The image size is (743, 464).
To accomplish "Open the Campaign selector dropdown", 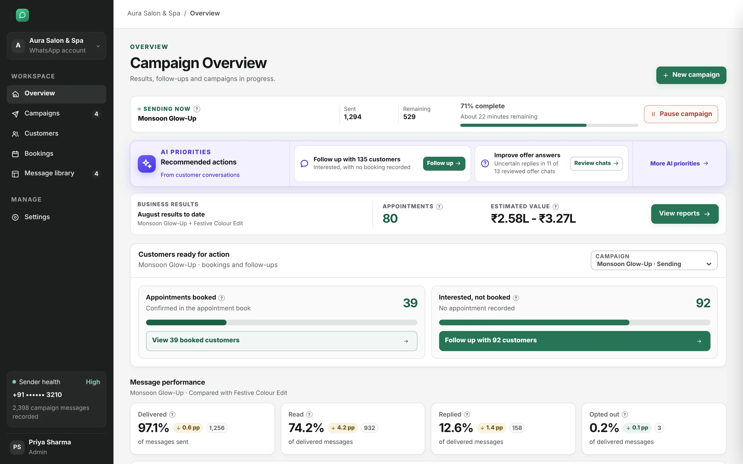I will 654,260.
